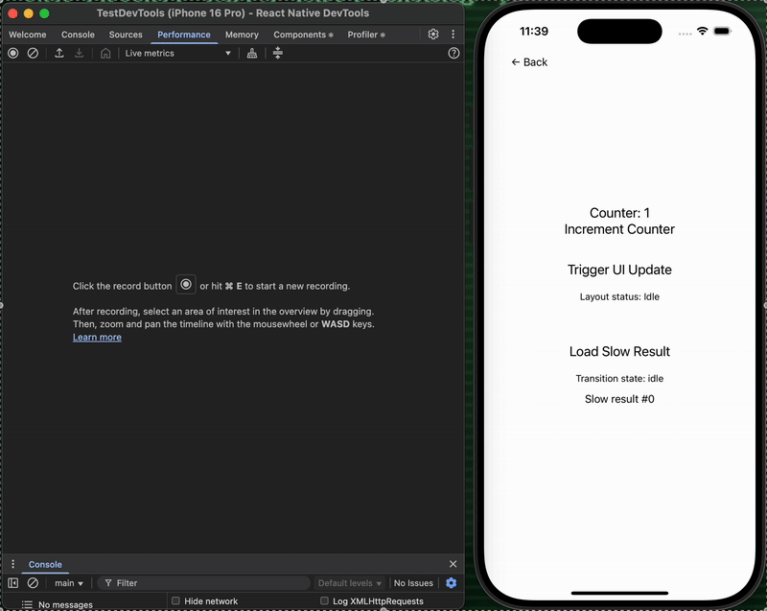Expand the Live metrics dropdown
Viewport: 767px width, 611px height.
coord(178,54)
